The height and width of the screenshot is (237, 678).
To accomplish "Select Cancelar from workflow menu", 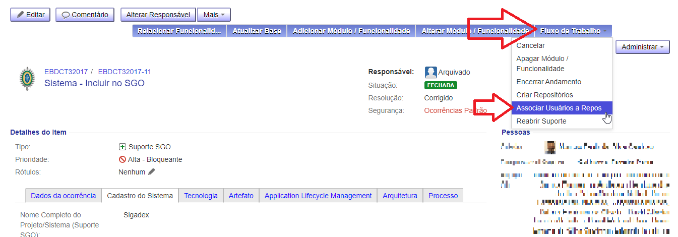I will 530,45.
